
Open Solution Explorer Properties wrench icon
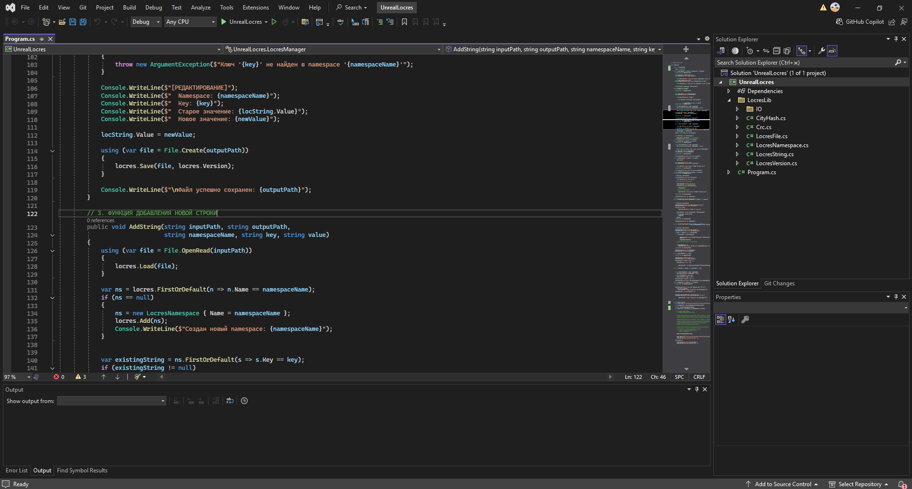click(821, 51)
